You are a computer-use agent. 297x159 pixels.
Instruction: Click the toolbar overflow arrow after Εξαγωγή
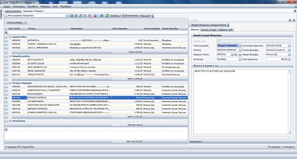click(x=153, y=16)
